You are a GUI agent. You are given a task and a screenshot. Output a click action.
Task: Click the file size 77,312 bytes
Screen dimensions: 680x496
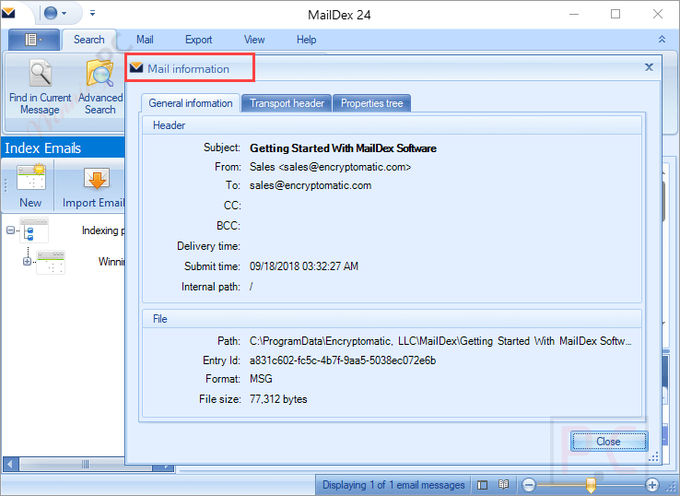pos(278,399)
